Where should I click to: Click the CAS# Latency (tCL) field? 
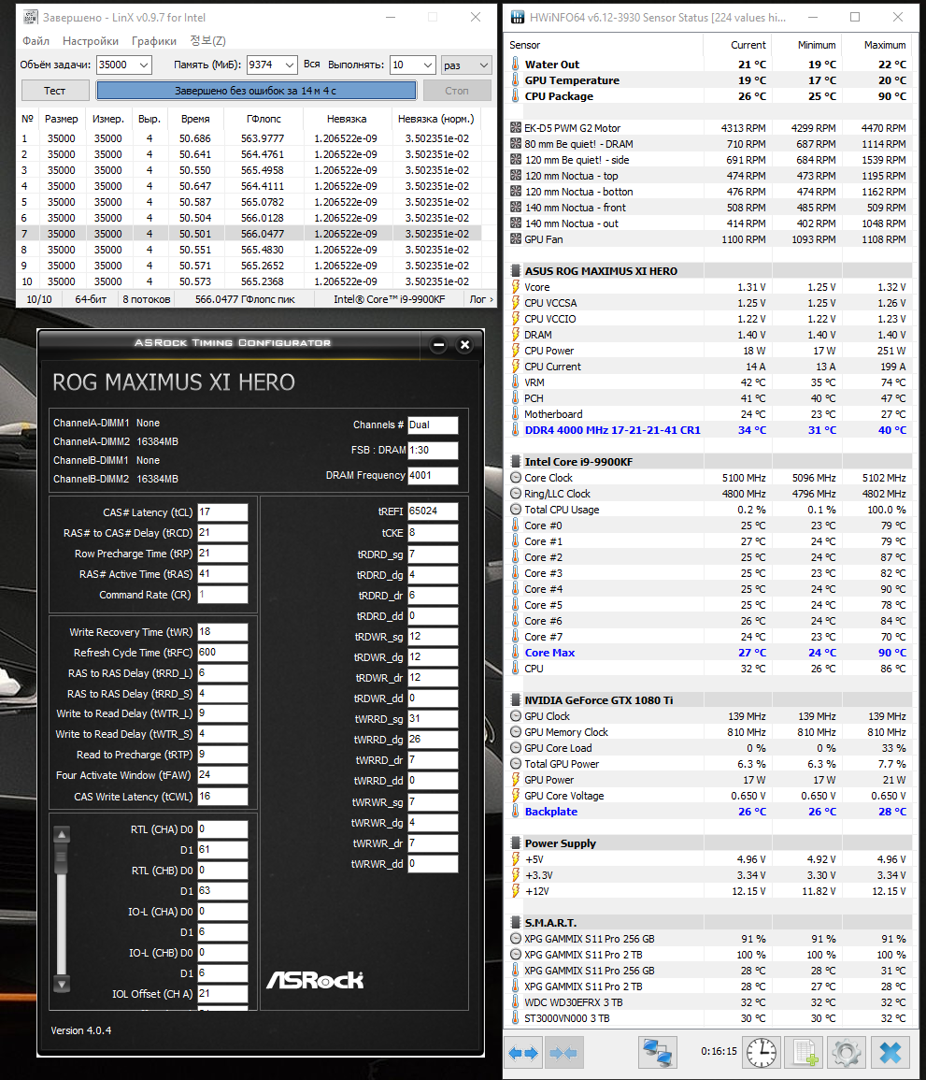(222, 511)
